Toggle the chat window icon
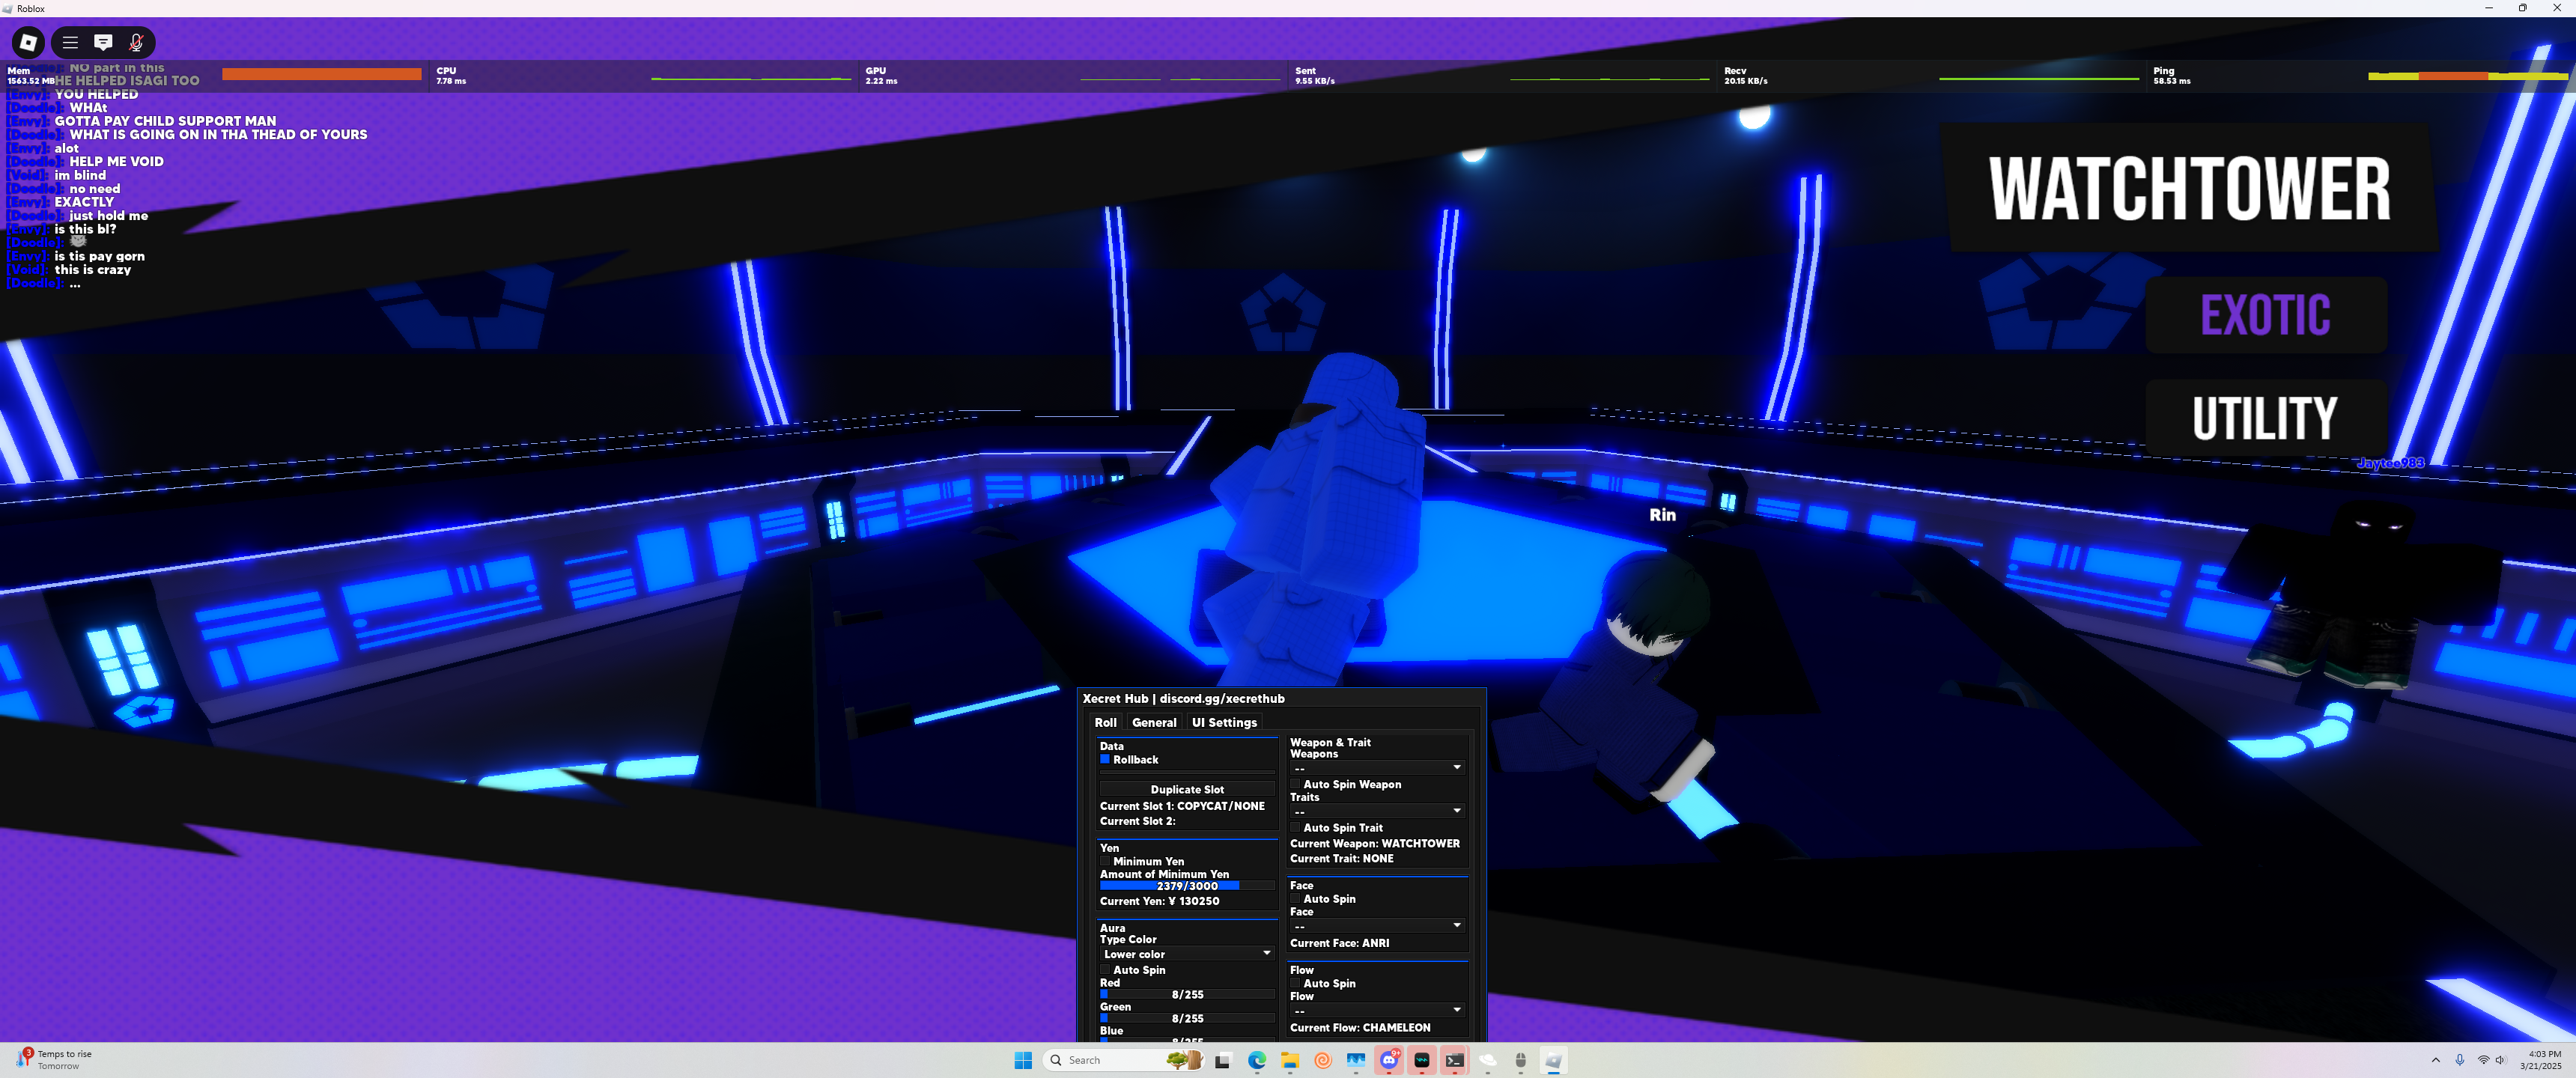This screenshot has width=2576, height=1078. [103, 42]
